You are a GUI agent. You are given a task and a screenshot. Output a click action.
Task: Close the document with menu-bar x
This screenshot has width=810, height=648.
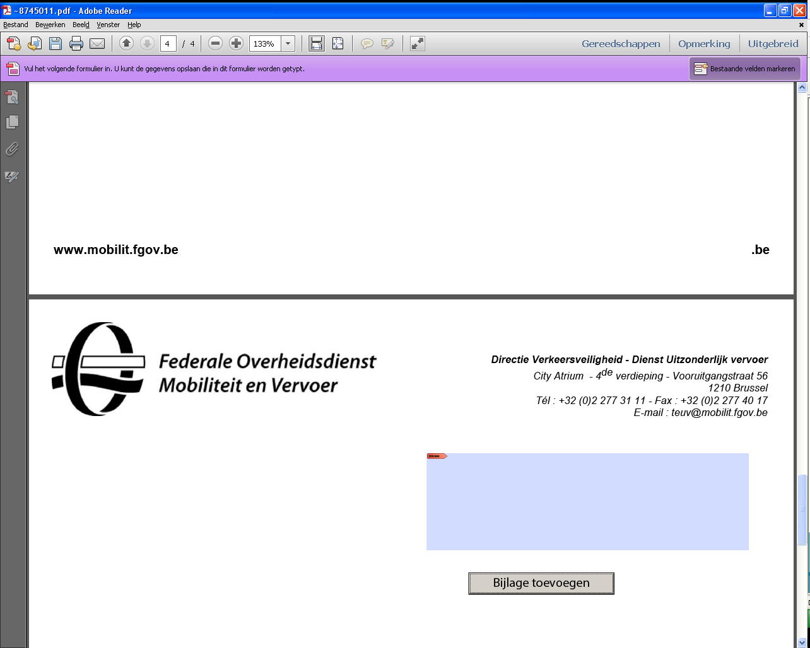coord(802,25)
